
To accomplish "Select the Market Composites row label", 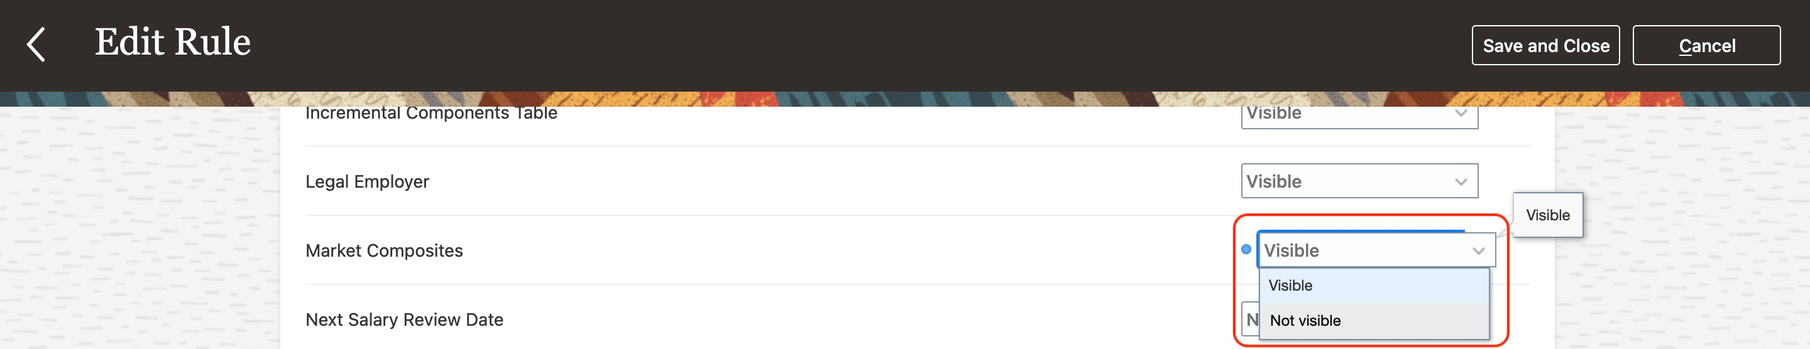I will tap(383, 250).
